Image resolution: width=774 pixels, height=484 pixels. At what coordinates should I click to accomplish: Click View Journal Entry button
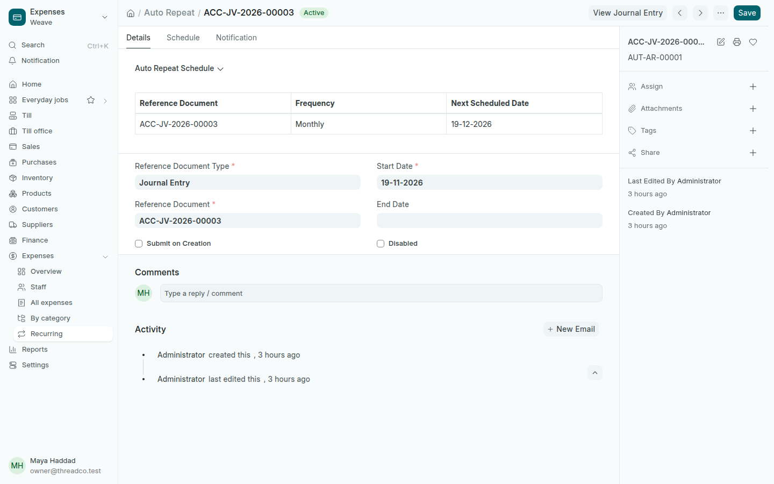pos(628,13)
